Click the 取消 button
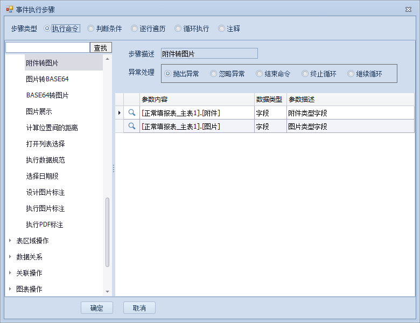420x323 pixels. [x=139, y=308]
